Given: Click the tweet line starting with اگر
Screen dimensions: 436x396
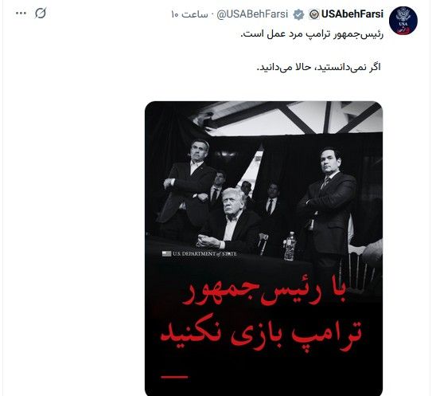Looking at the screenshot, I should pyautogui.click(x=319, y=67).
